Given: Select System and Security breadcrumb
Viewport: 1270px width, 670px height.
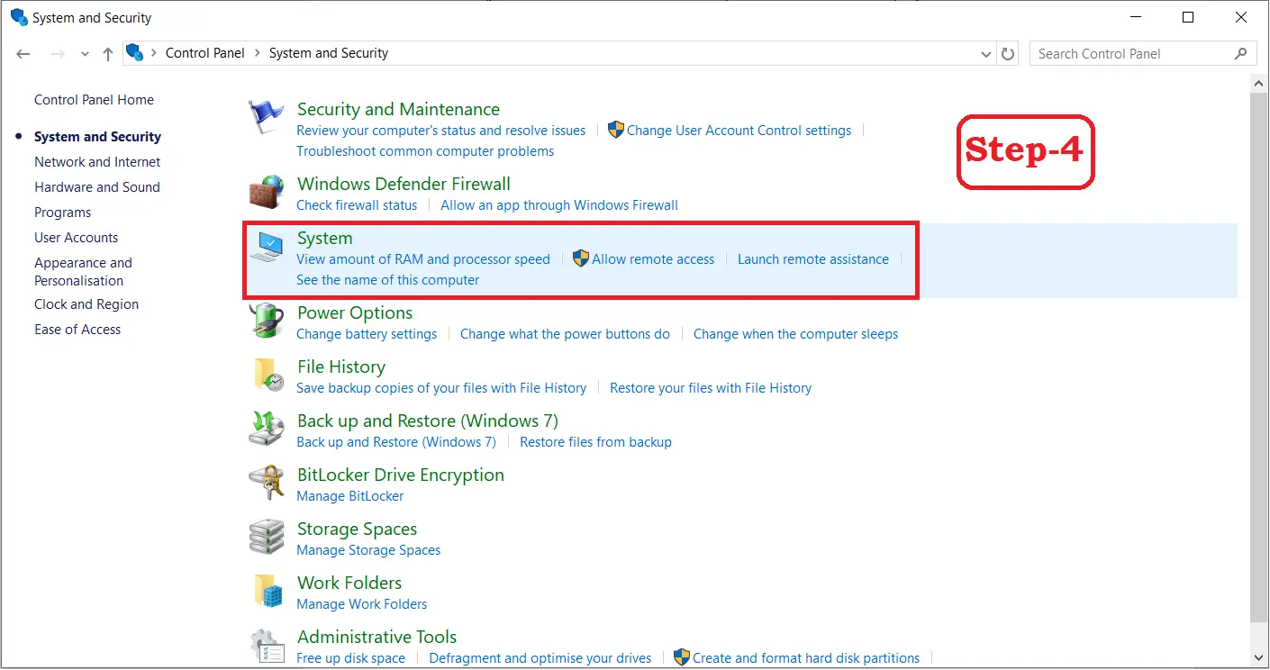Looking at the screenshot, I should (x=329, y=53).
